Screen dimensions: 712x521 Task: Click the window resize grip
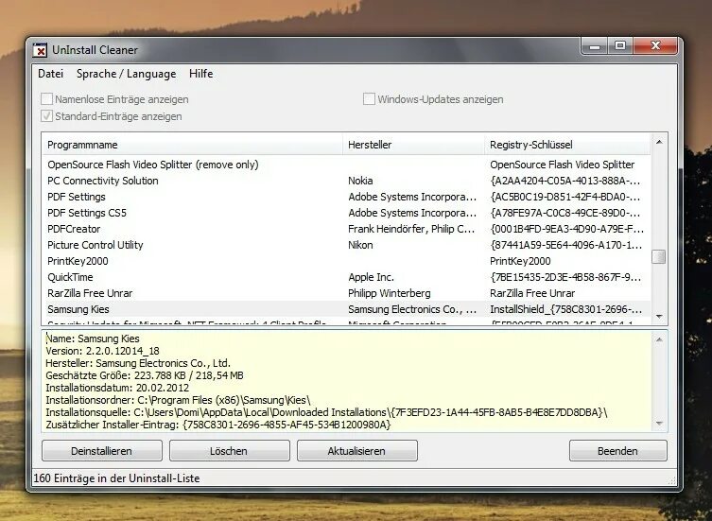[x=671, y=480]
